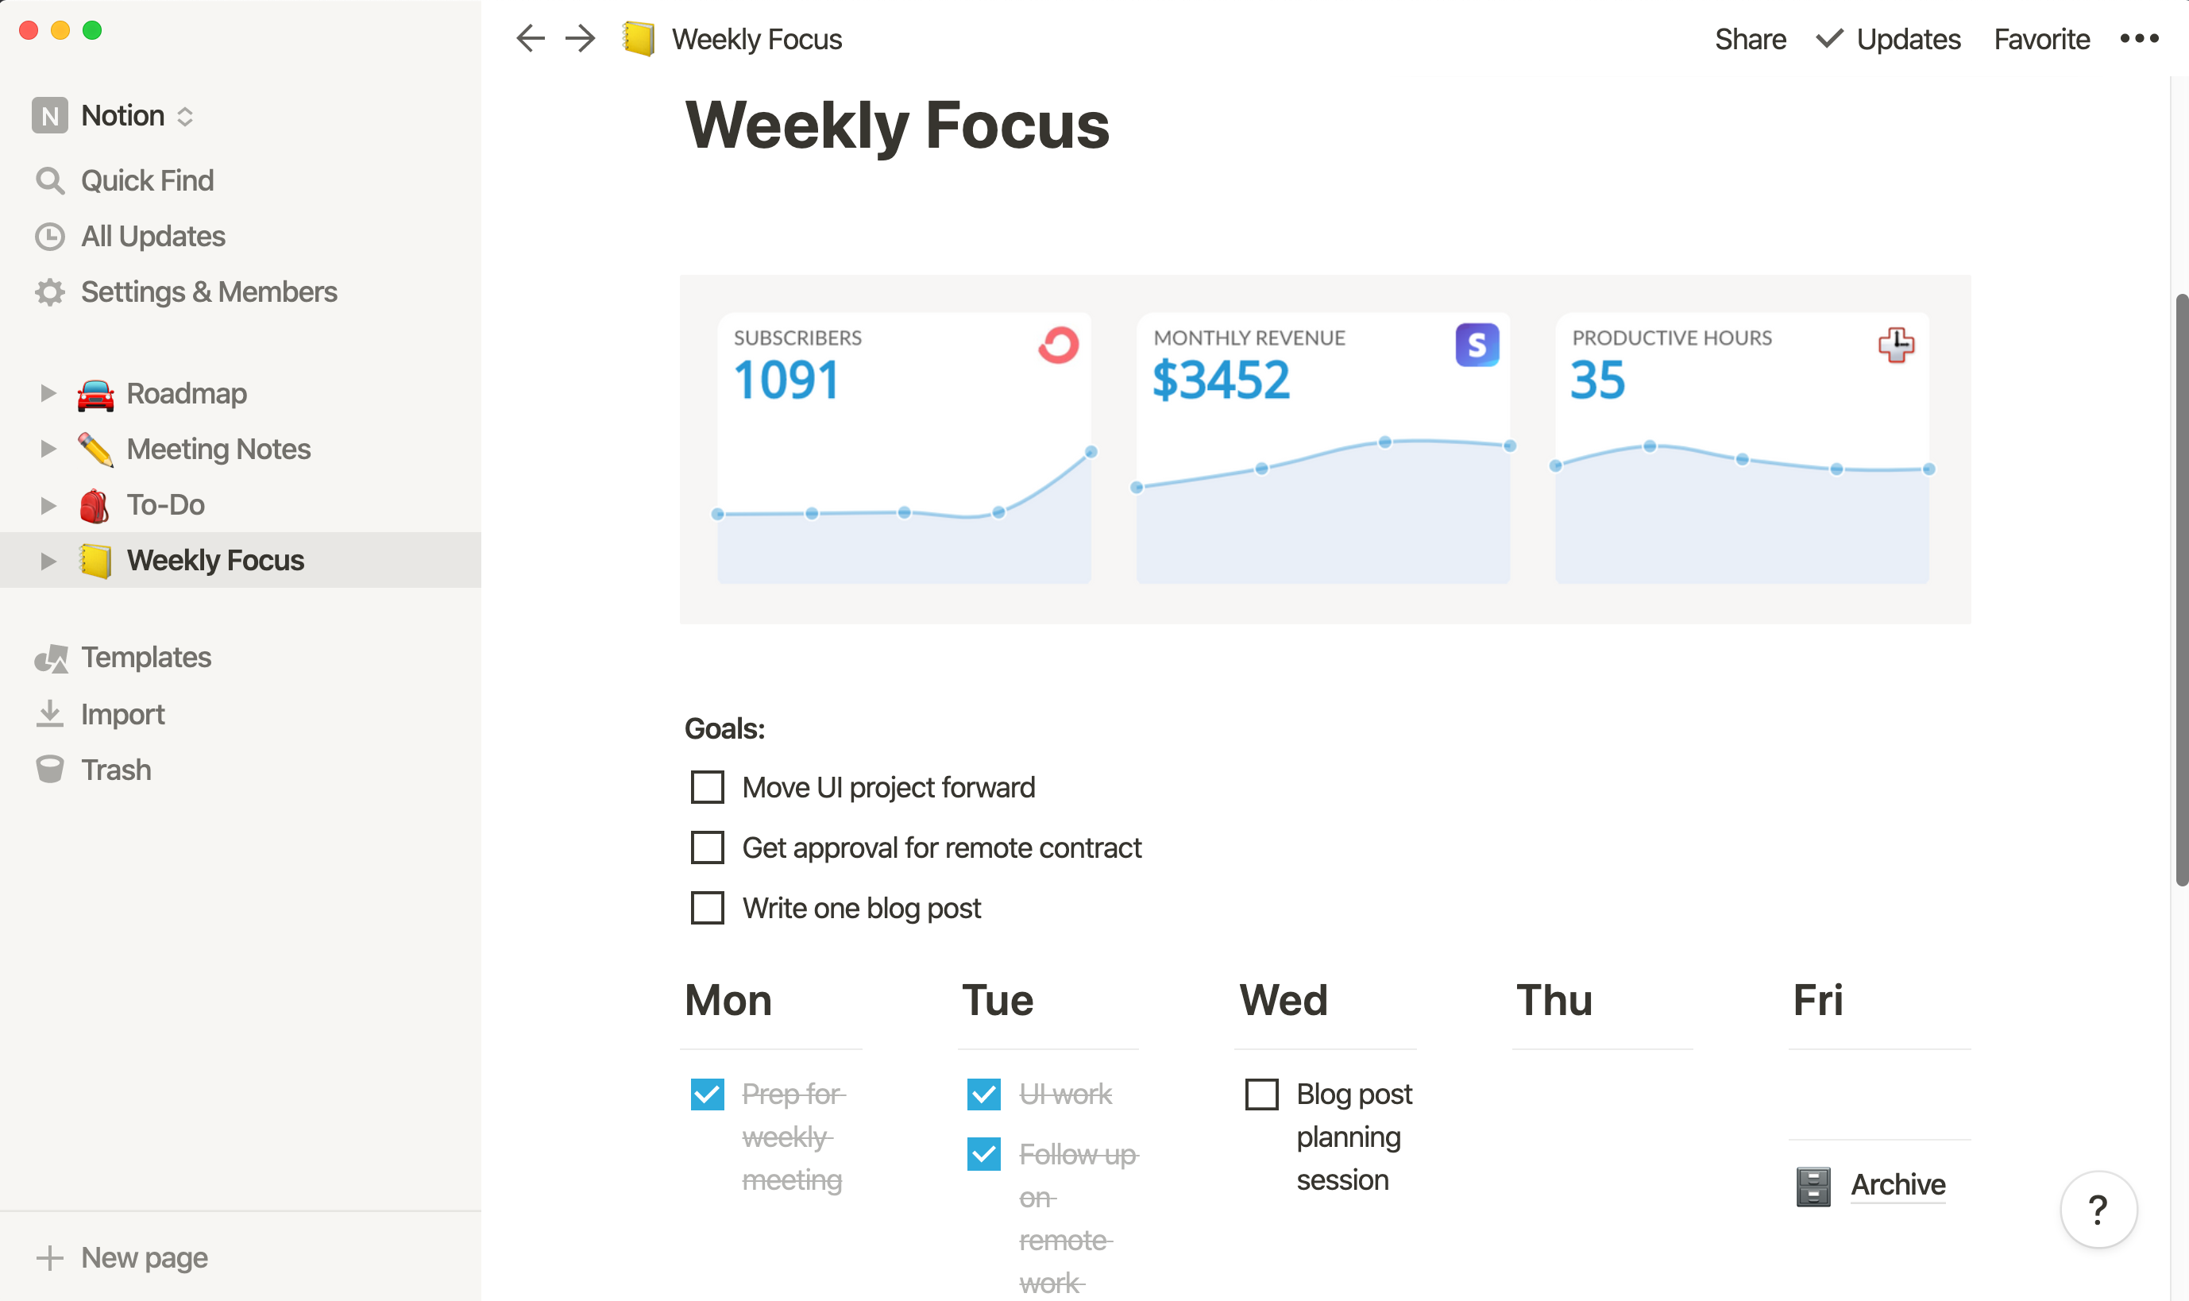2189x1301 pixels.
Task: Expand the To-Do sidebar item
Action: [46, 502]
